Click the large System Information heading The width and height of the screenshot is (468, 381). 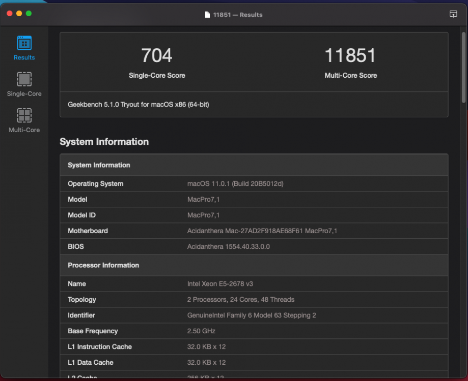coord(104,142)
